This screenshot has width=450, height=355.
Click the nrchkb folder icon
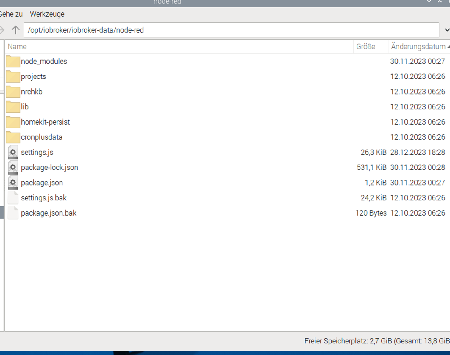pos(13,92)
